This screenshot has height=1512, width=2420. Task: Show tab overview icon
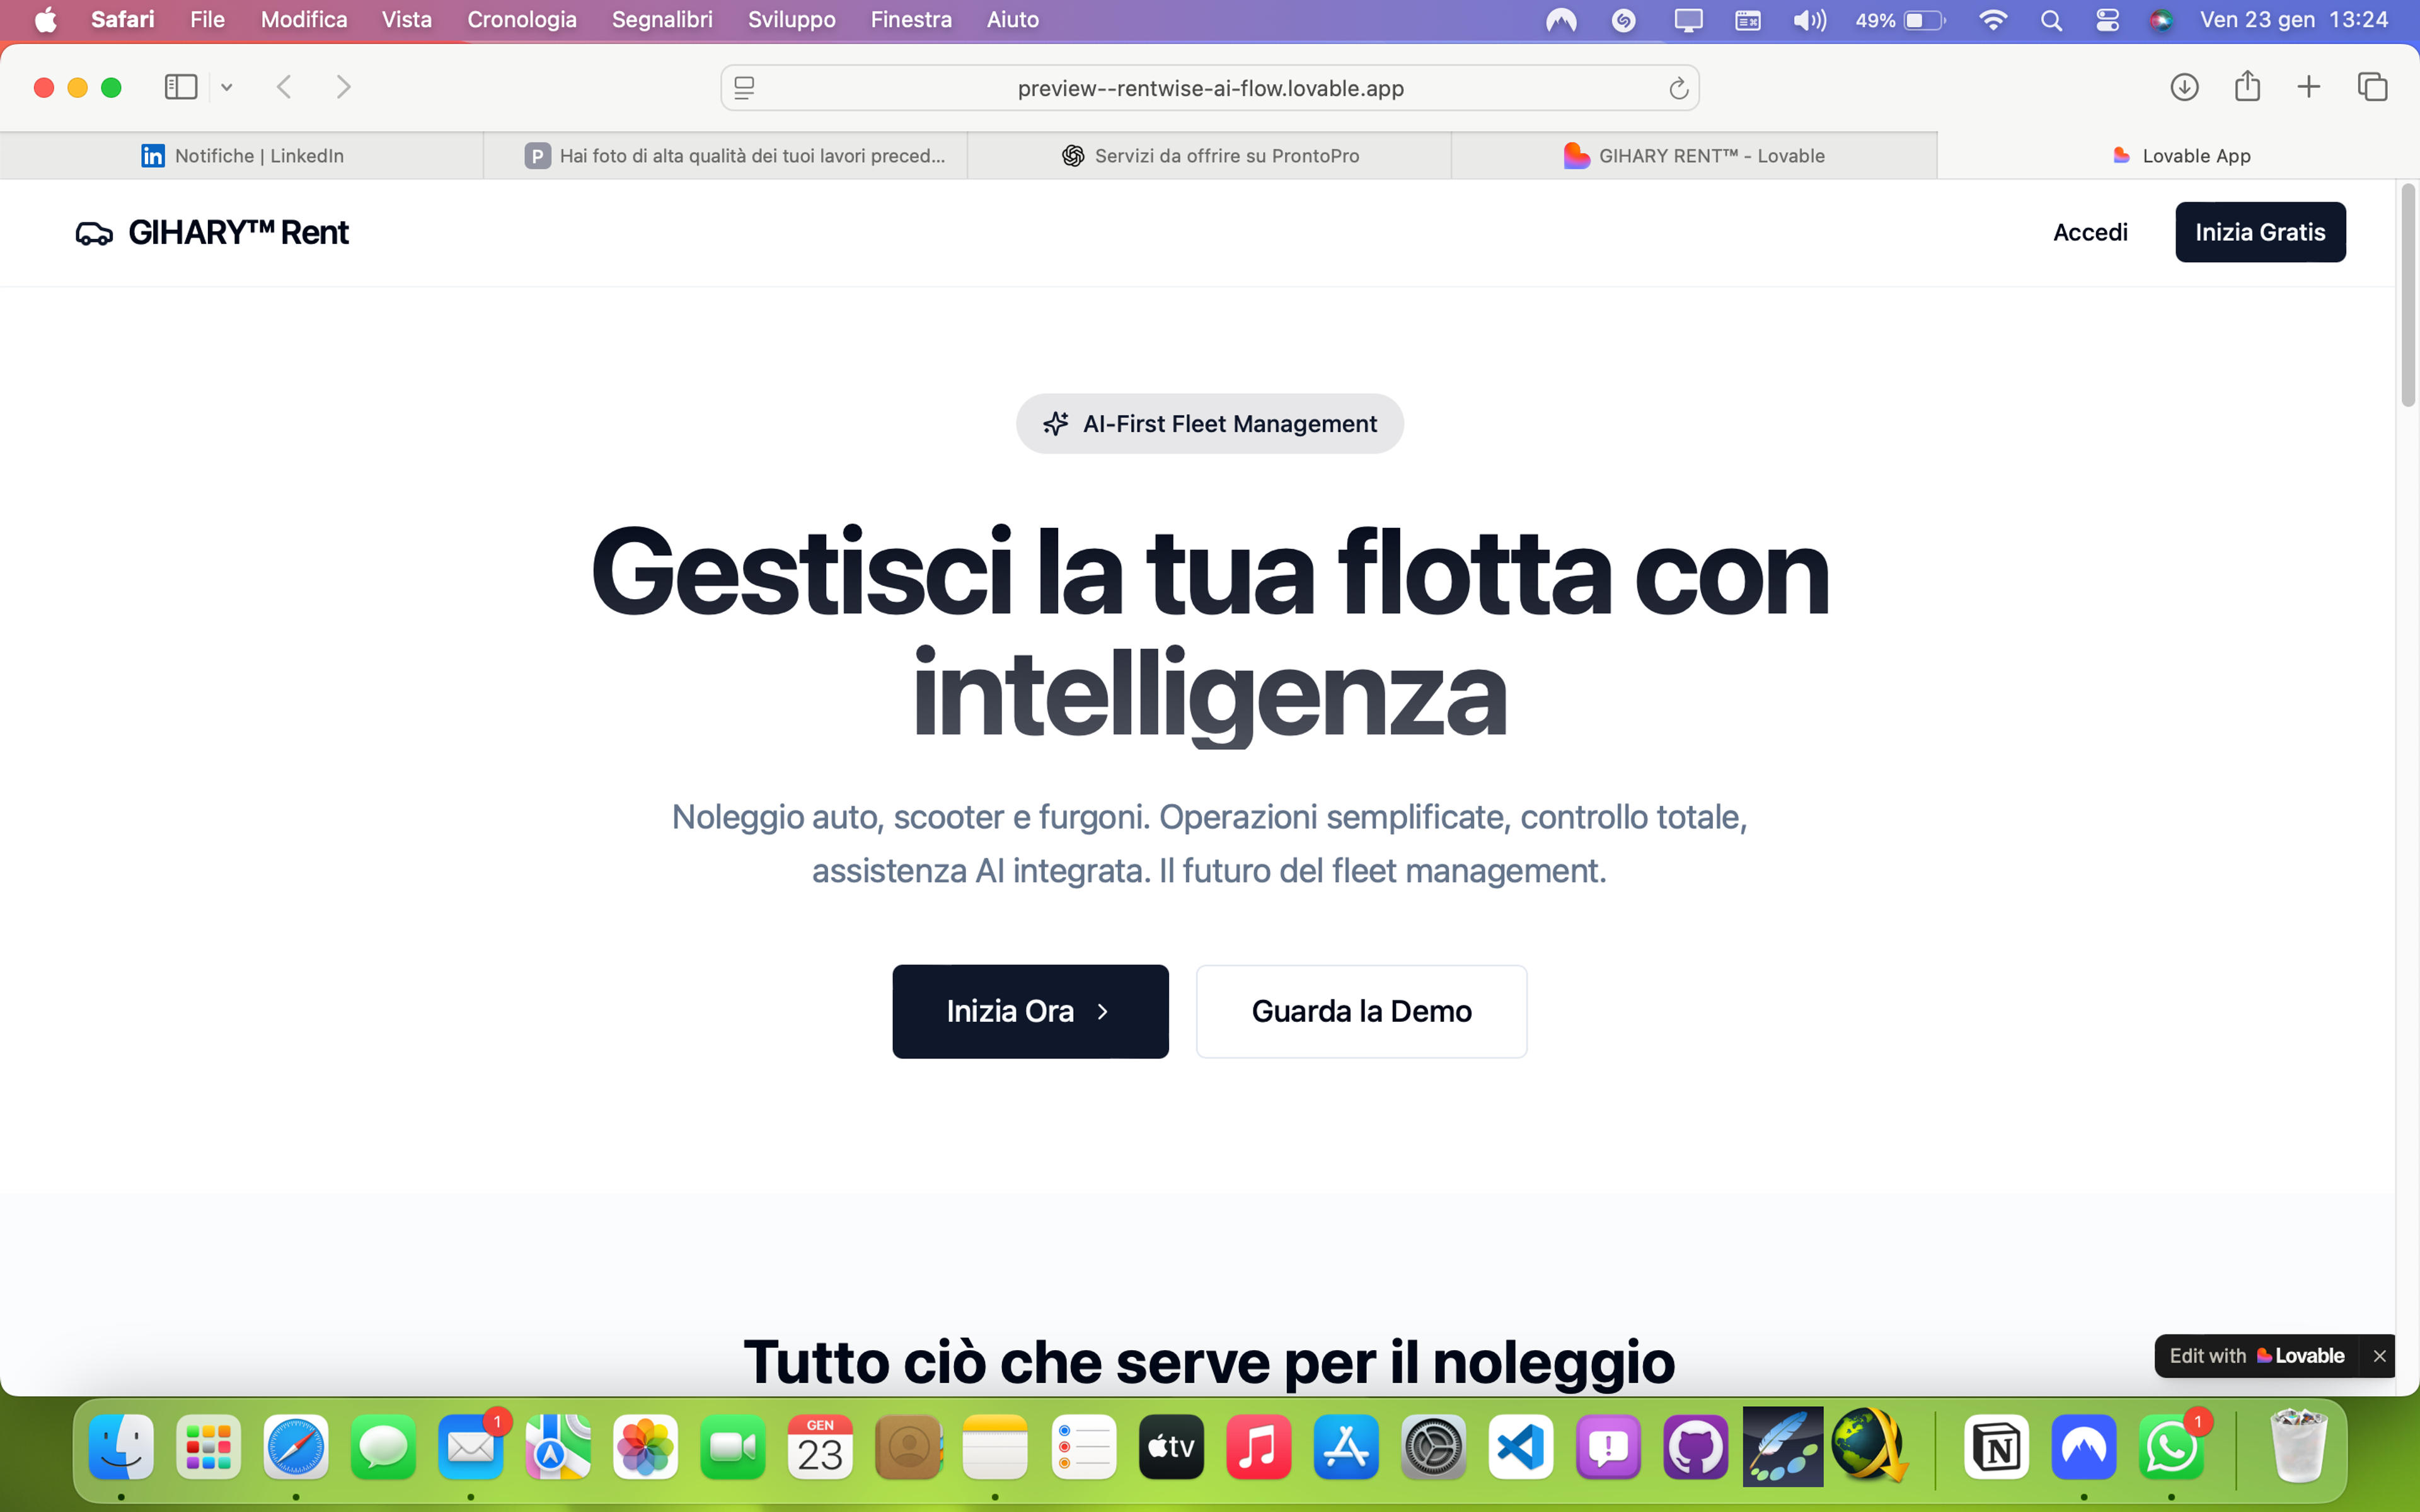click(x=2372, y=87)
